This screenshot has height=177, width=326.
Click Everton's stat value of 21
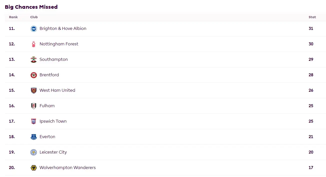coord(311,137)
